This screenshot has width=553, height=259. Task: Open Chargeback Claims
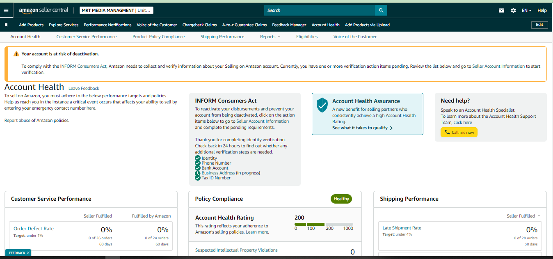click(199, 25)
